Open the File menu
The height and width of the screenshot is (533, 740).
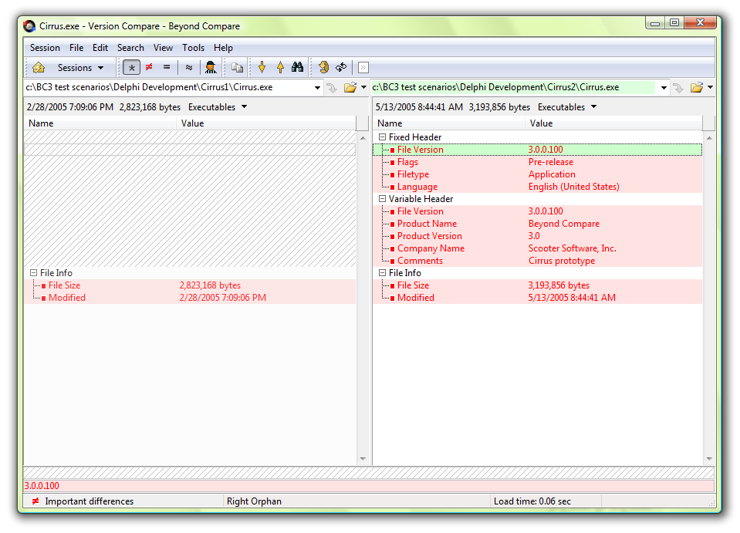coord(76,48)
